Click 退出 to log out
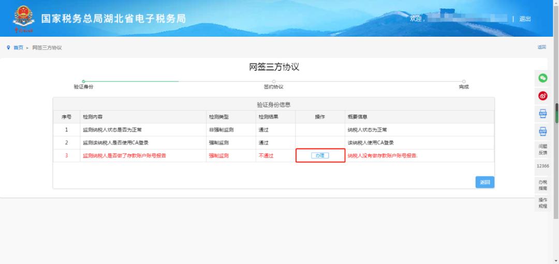Image resolution: width=559 pixels, height=264 pixels. click(x=525, y=19)
